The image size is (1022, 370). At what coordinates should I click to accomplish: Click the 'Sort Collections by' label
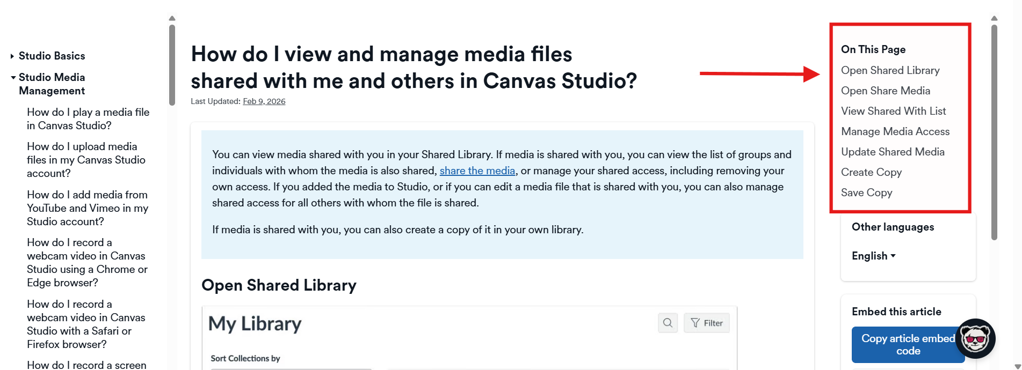(245, 358)
